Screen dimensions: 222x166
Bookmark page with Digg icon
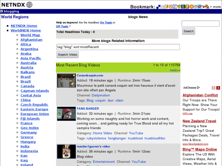[x=162, y=7]
